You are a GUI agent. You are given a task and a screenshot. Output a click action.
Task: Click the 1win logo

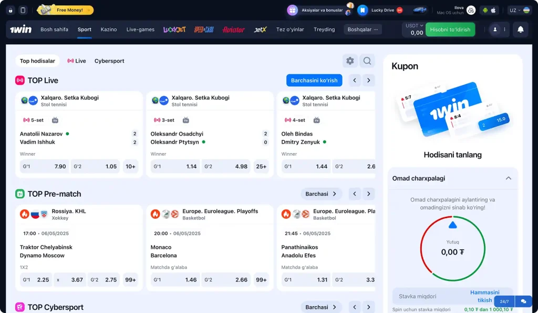(20, 29)
